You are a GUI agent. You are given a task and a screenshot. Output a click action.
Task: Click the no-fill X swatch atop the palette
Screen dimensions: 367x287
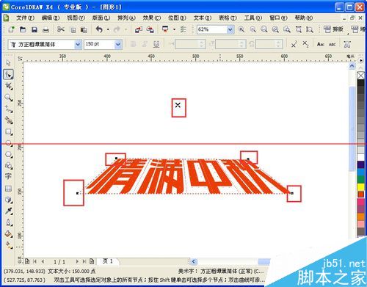coord(360,76)
